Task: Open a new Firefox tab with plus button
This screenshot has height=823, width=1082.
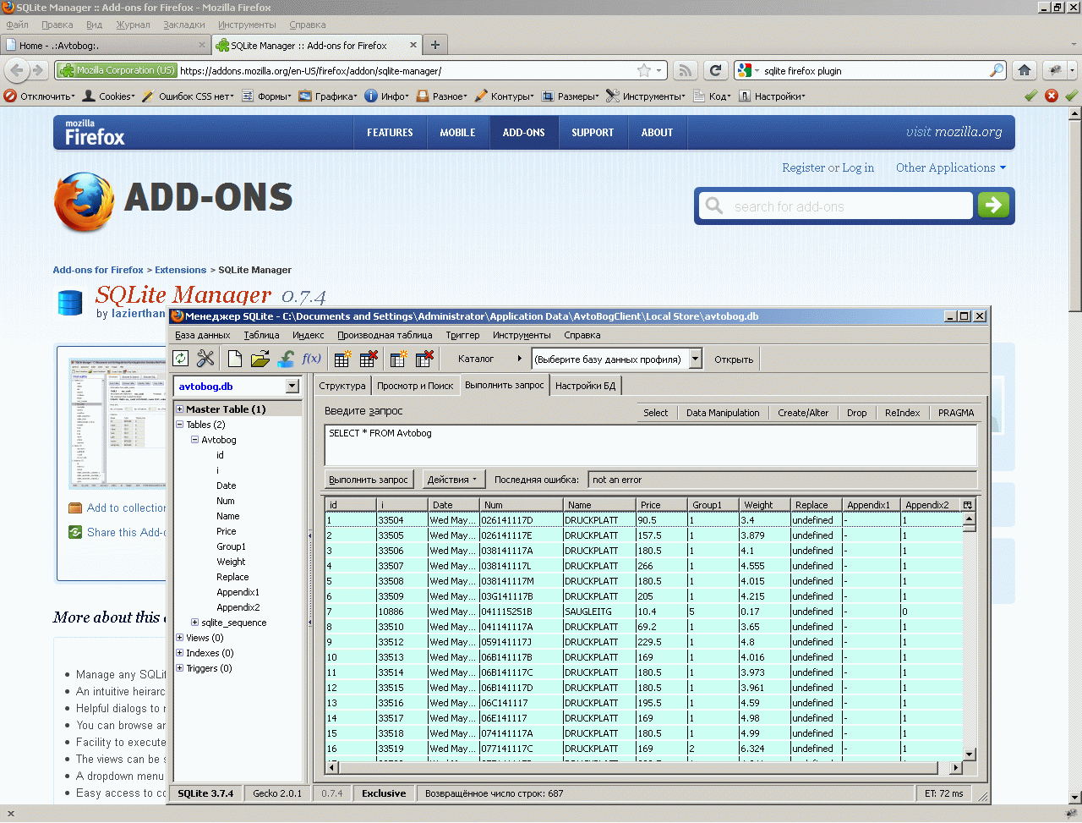Action: pyautogui.click(x=435, y=45)
